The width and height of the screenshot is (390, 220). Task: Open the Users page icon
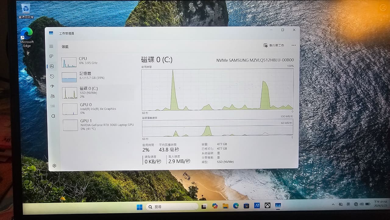click(53, 96)
